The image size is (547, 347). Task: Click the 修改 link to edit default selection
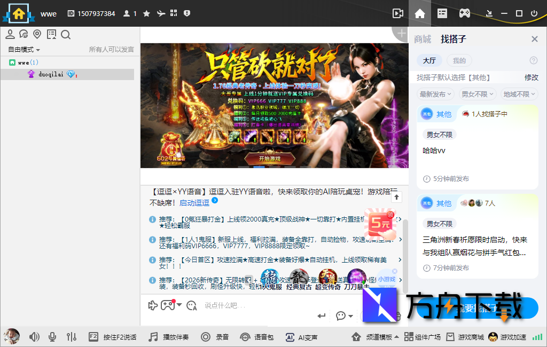(x=532, y=77)
